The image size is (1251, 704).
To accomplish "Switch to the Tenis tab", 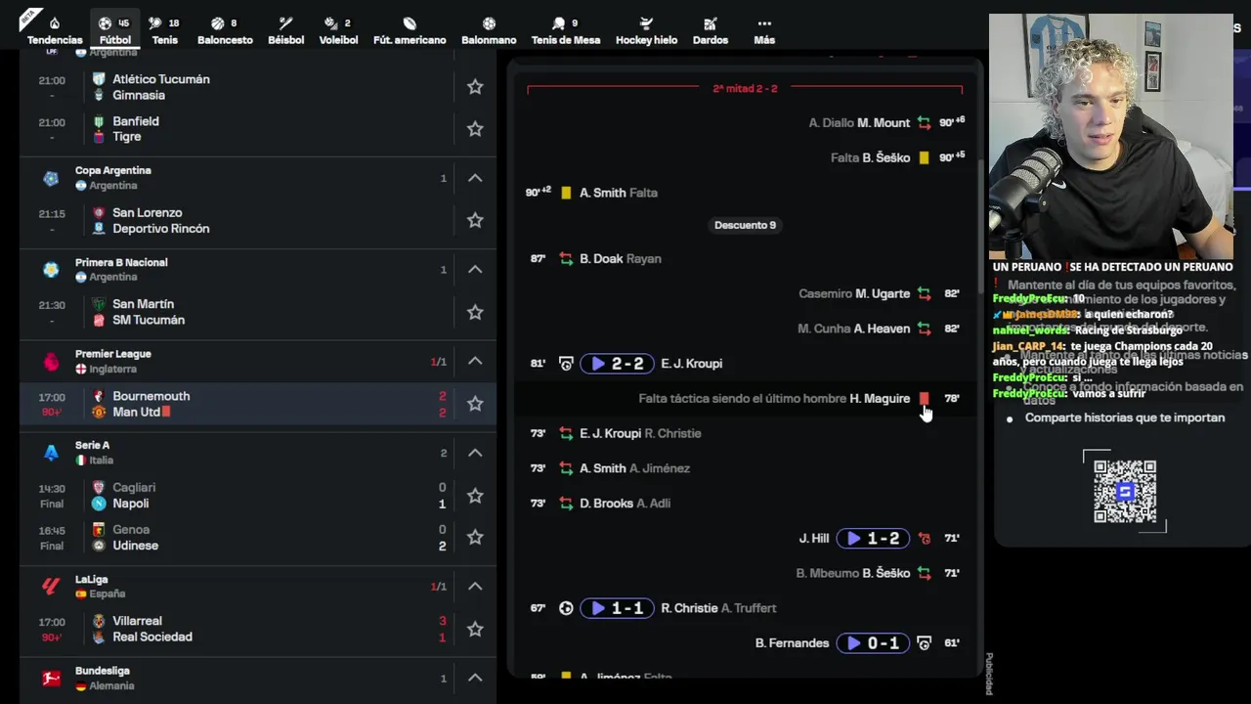I will (164, 30).
